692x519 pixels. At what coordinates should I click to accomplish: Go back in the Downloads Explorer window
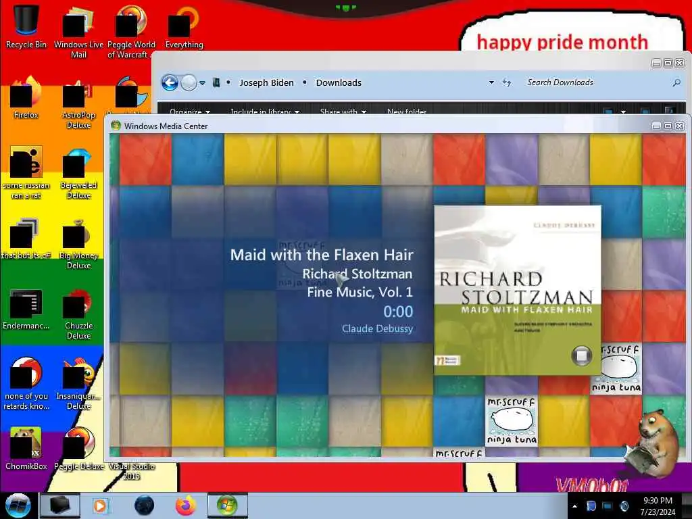click(170, 82)
